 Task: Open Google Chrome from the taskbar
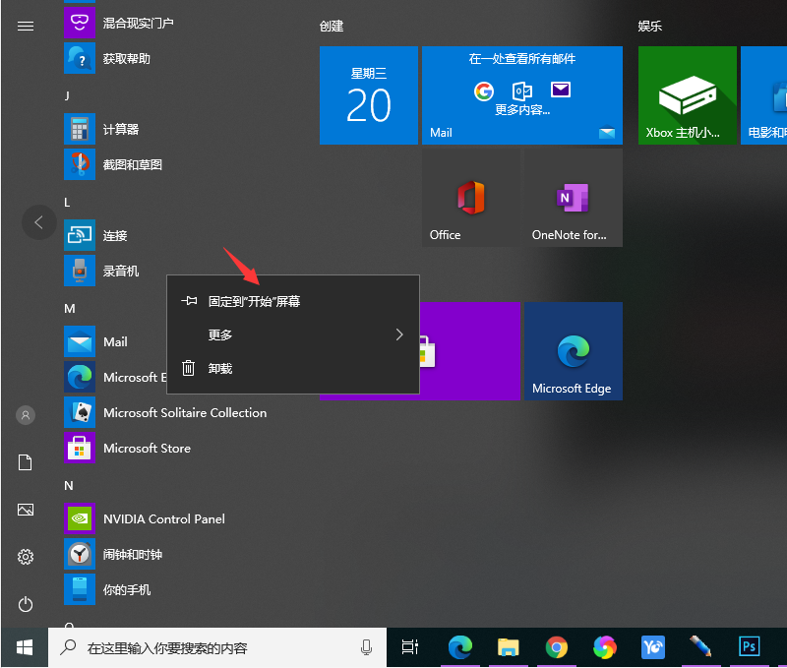click(x=557, y=646)
